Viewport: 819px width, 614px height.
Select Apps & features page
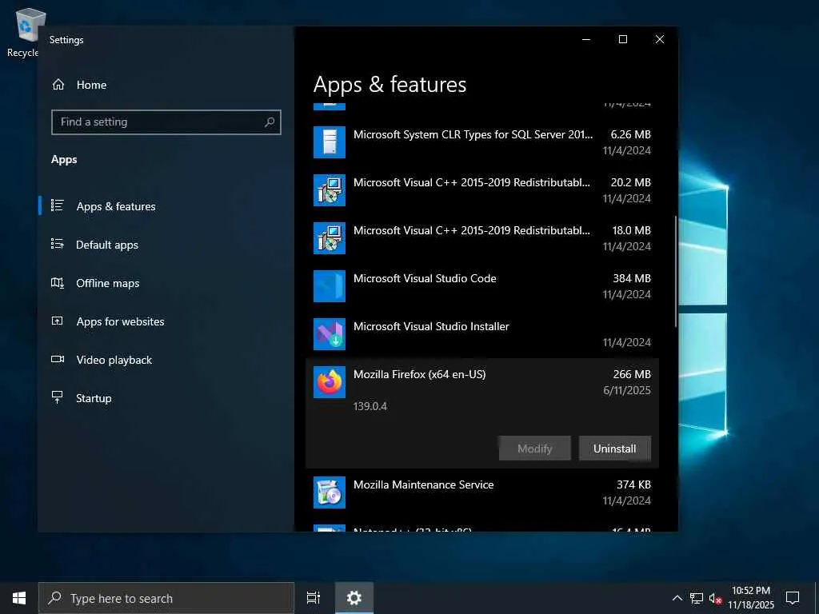[x=166, y=205]
